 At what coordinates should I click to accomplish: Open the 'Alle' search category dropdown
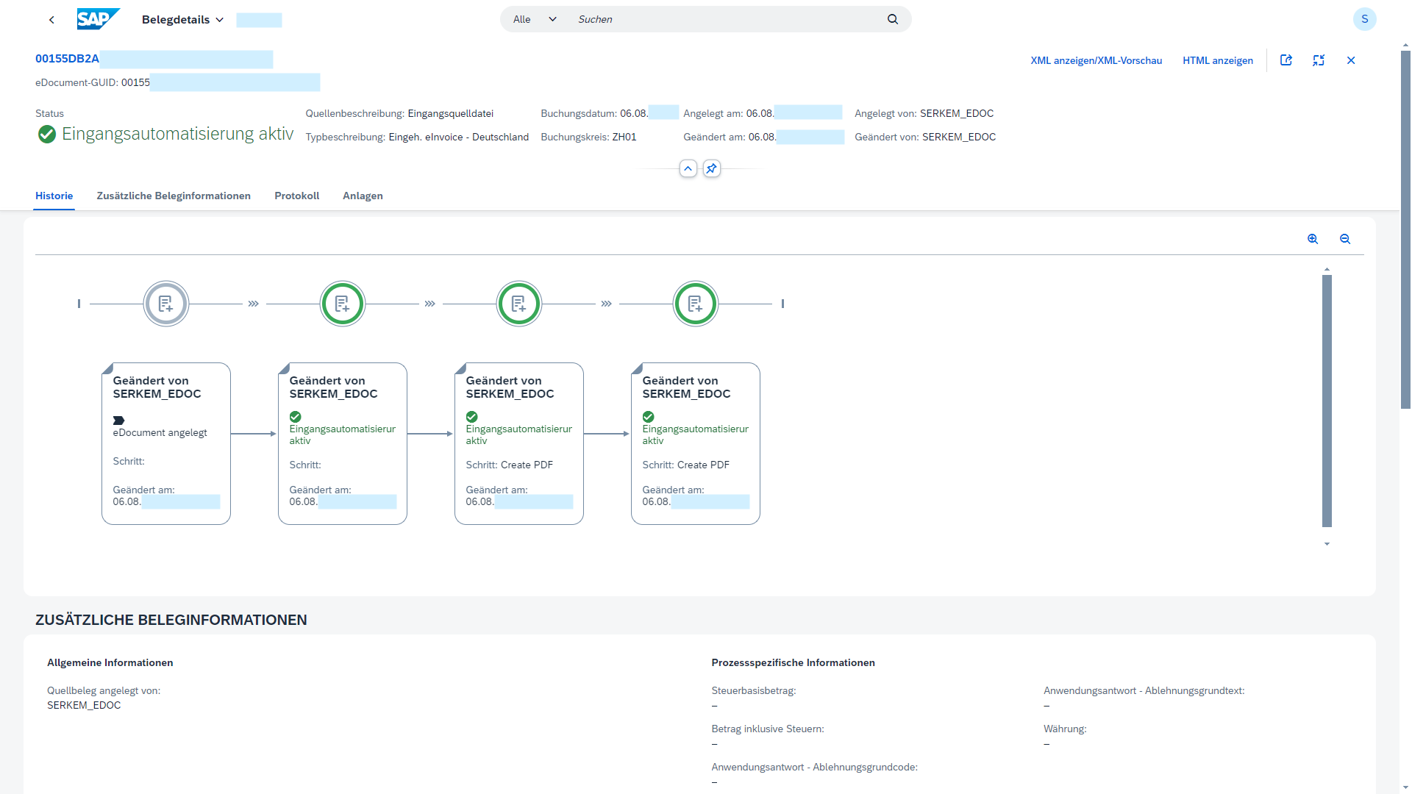[535, 19]
